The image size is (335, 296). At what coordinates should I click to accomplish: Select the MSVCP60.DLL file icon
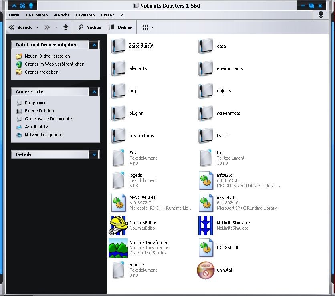[x=119, y=203]
